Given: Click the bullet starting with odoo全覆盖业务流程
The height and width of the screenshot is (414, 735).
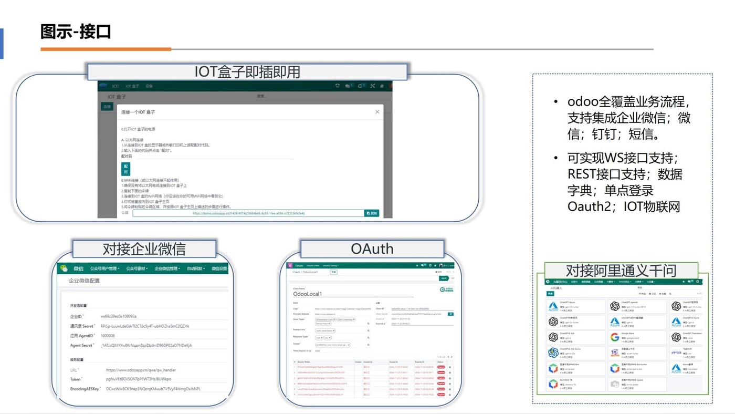Looking at the screenshot, I should [x=629, y=118].
